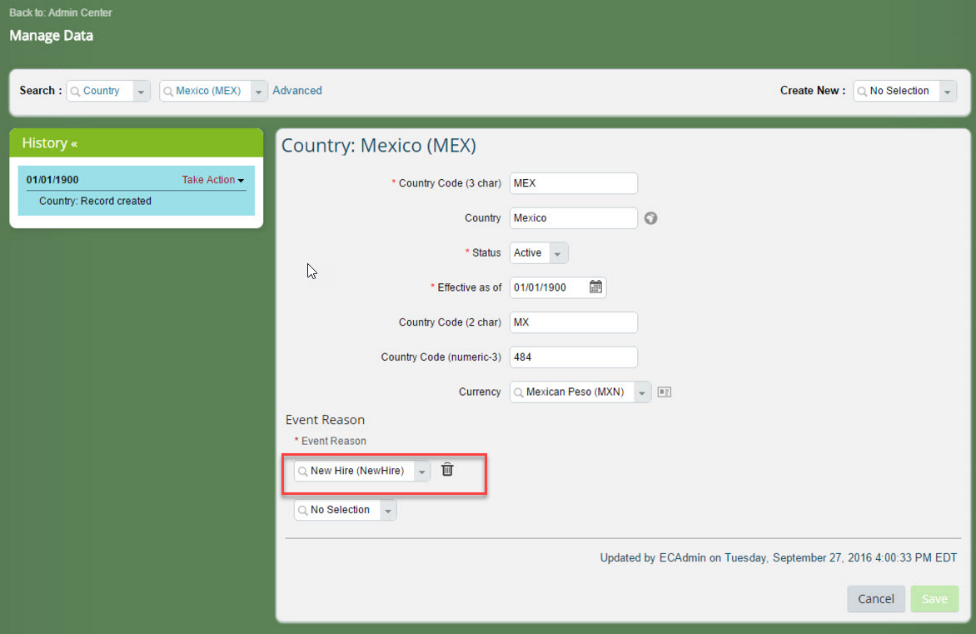Click the Country Code (2 char) field

pyautogui.click(x=573, y=322)
